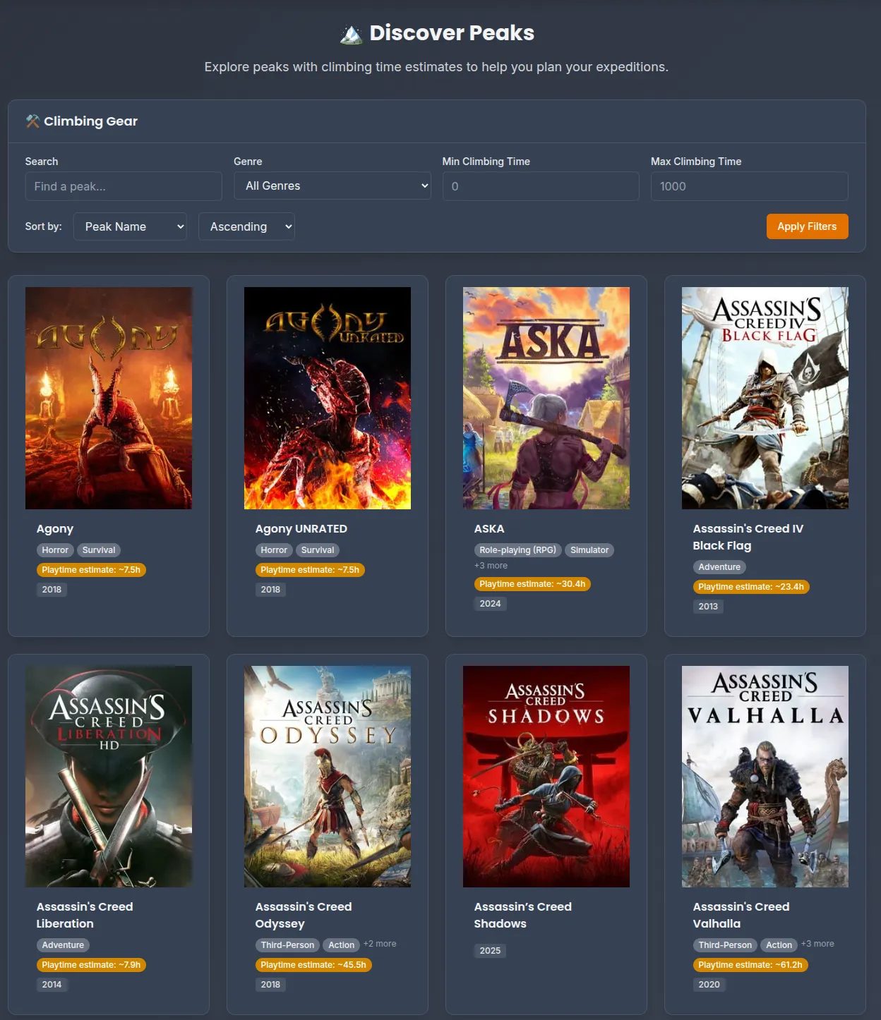Click the Role-playing (RPG) tag on ASKA
This screenshot has width=881, height=1020.
pyautogui.click(x=518, y=550)
